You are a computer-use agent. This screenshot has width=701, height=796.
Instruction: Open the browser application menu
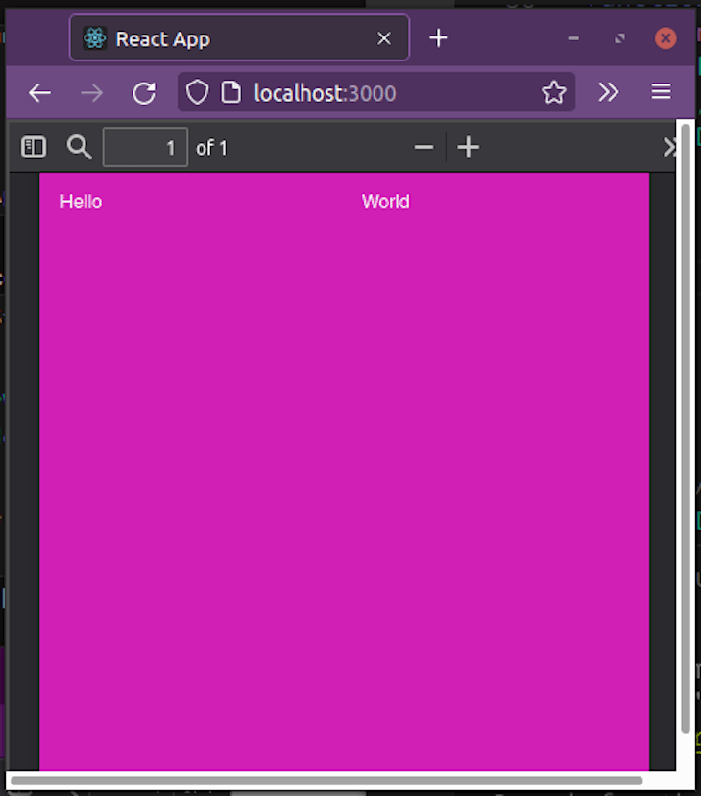click(x=661, y=92)
